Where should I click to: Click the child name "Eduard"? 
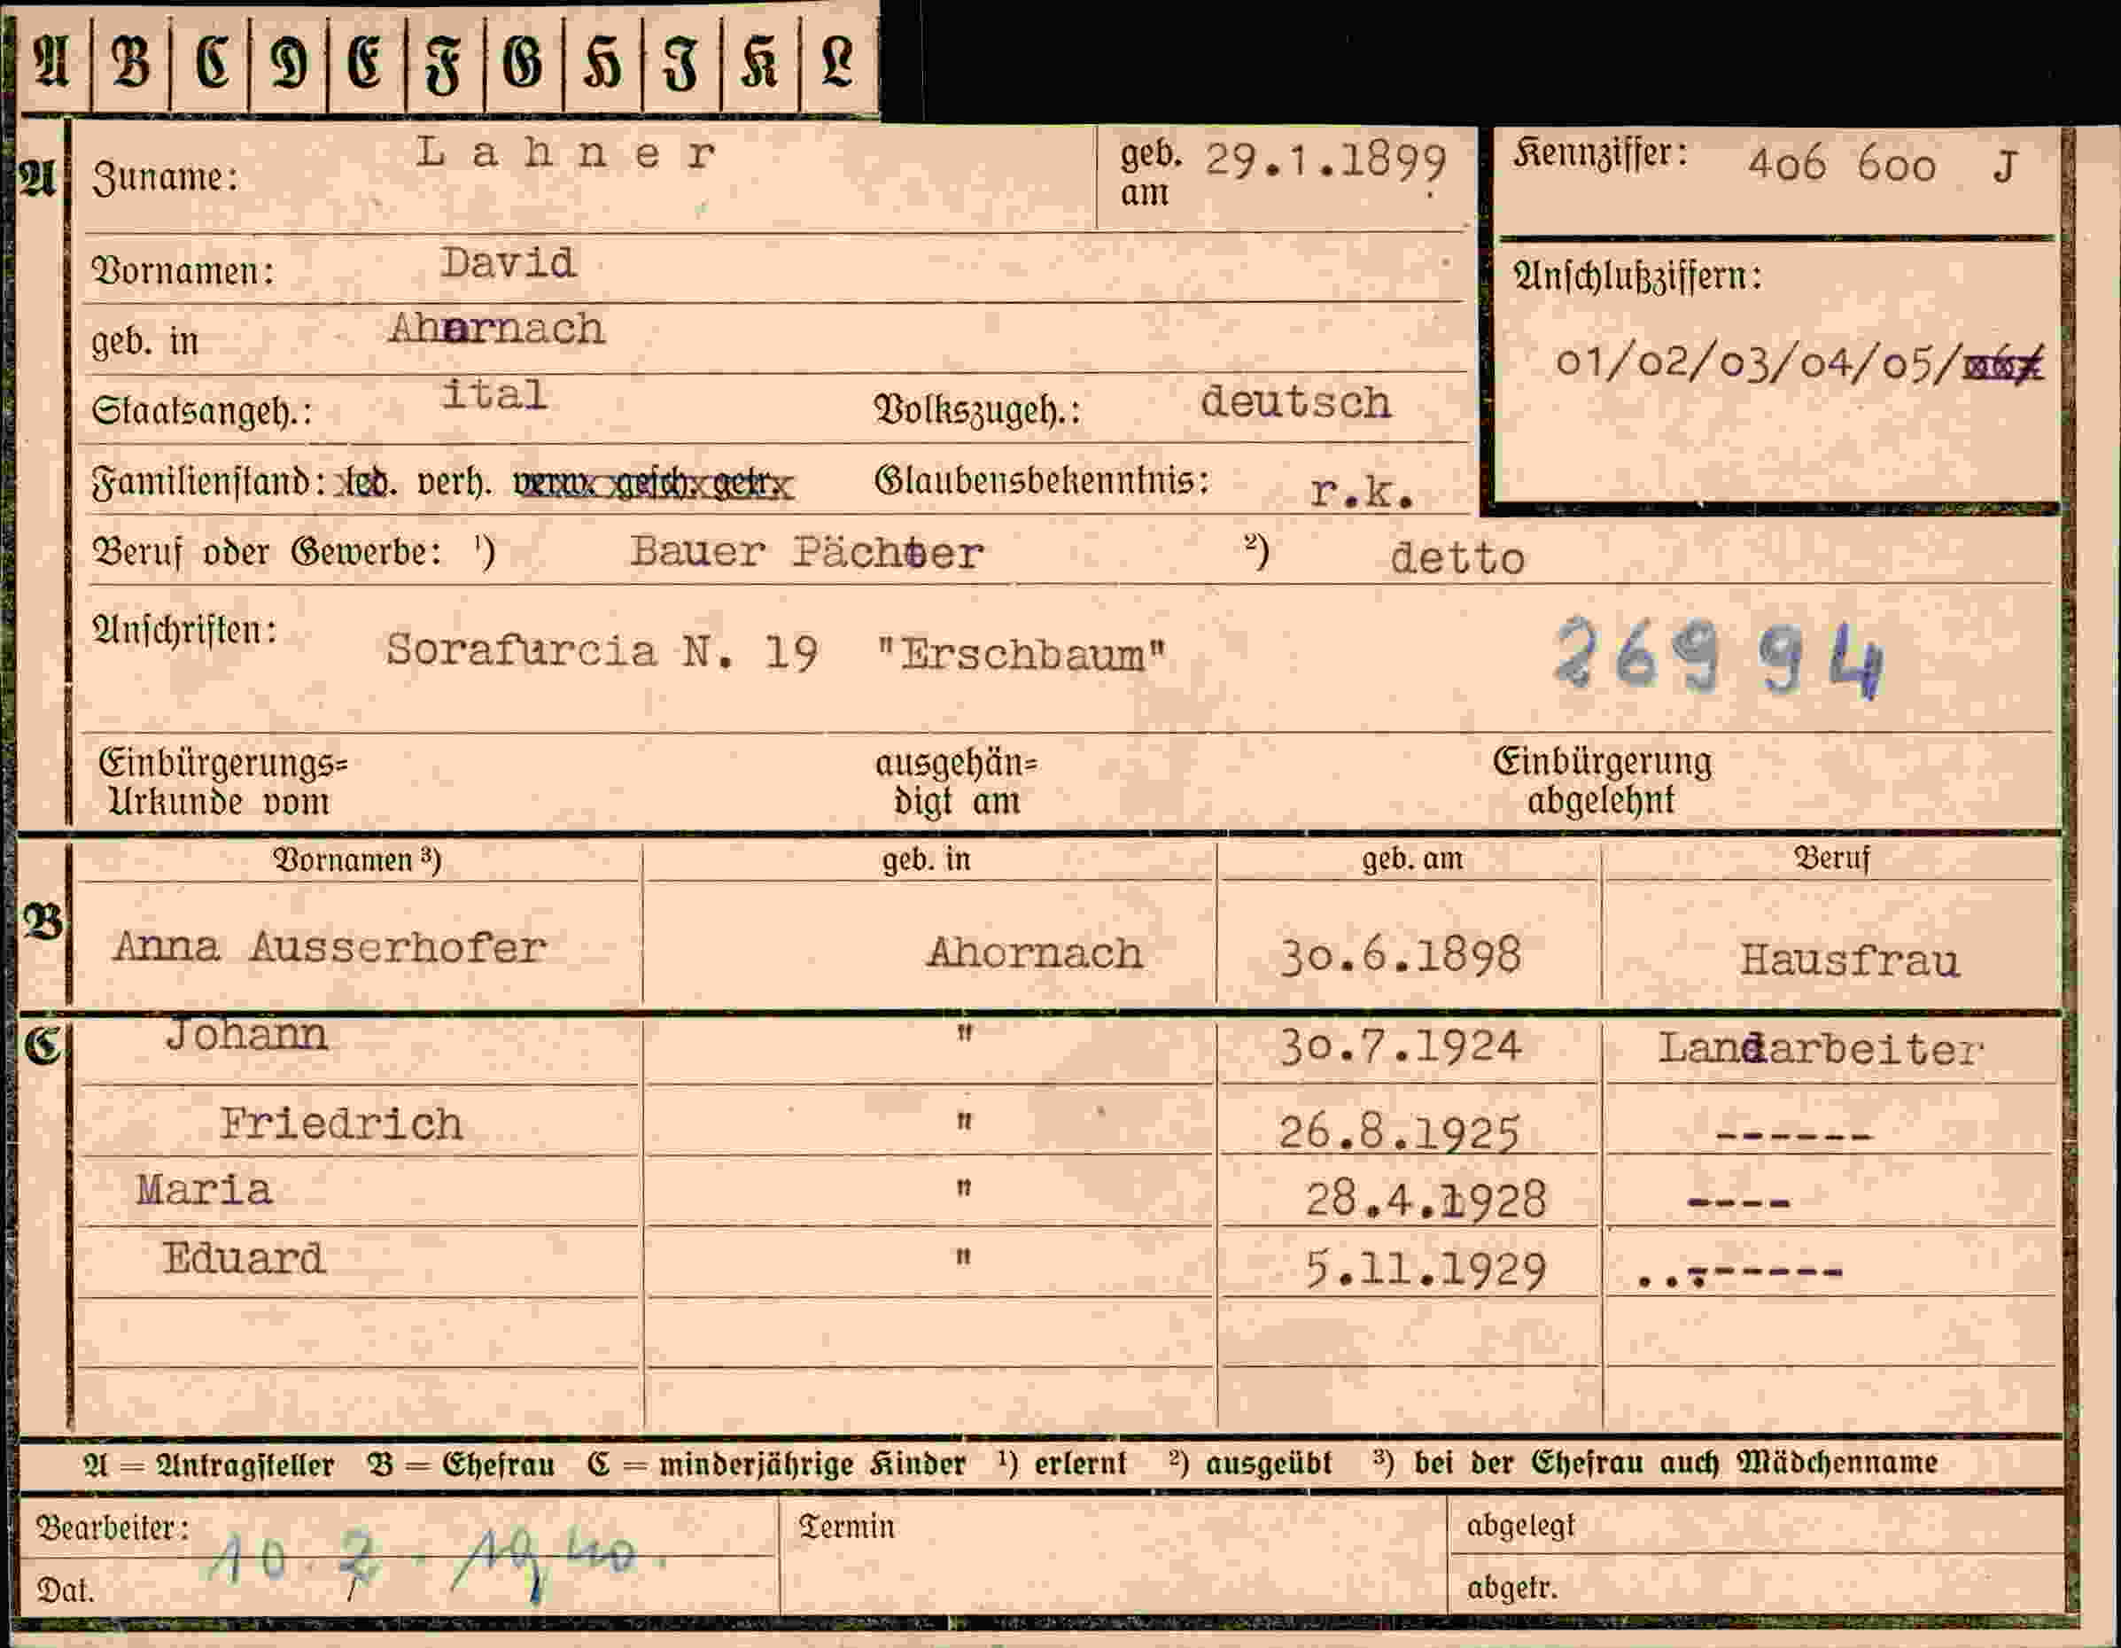point(243,1258)
